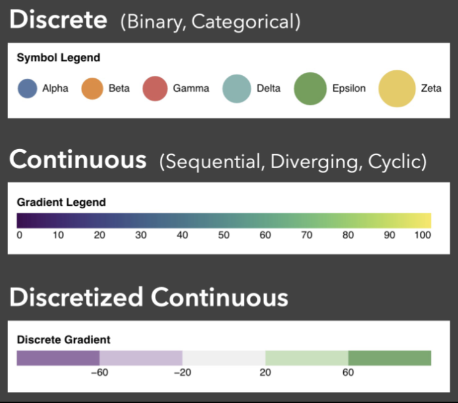Viewport: 458px width, 403px height.
Task: Select the light green gradient segment
Action: pos(307,358)
